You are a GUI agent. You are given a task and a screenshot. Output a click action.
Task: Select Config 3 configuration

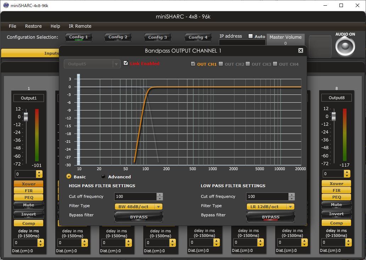click(x=157, y=37)
